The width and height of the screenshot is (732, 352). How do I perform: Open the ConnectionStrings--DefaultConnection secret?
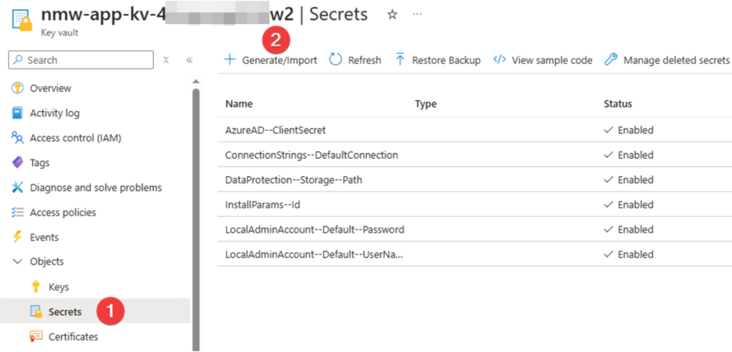pyautogui.click(x=312, y=155)
